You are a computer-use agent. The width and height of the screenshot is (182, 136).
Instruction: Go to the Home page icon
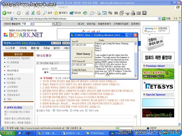(39, 13)
